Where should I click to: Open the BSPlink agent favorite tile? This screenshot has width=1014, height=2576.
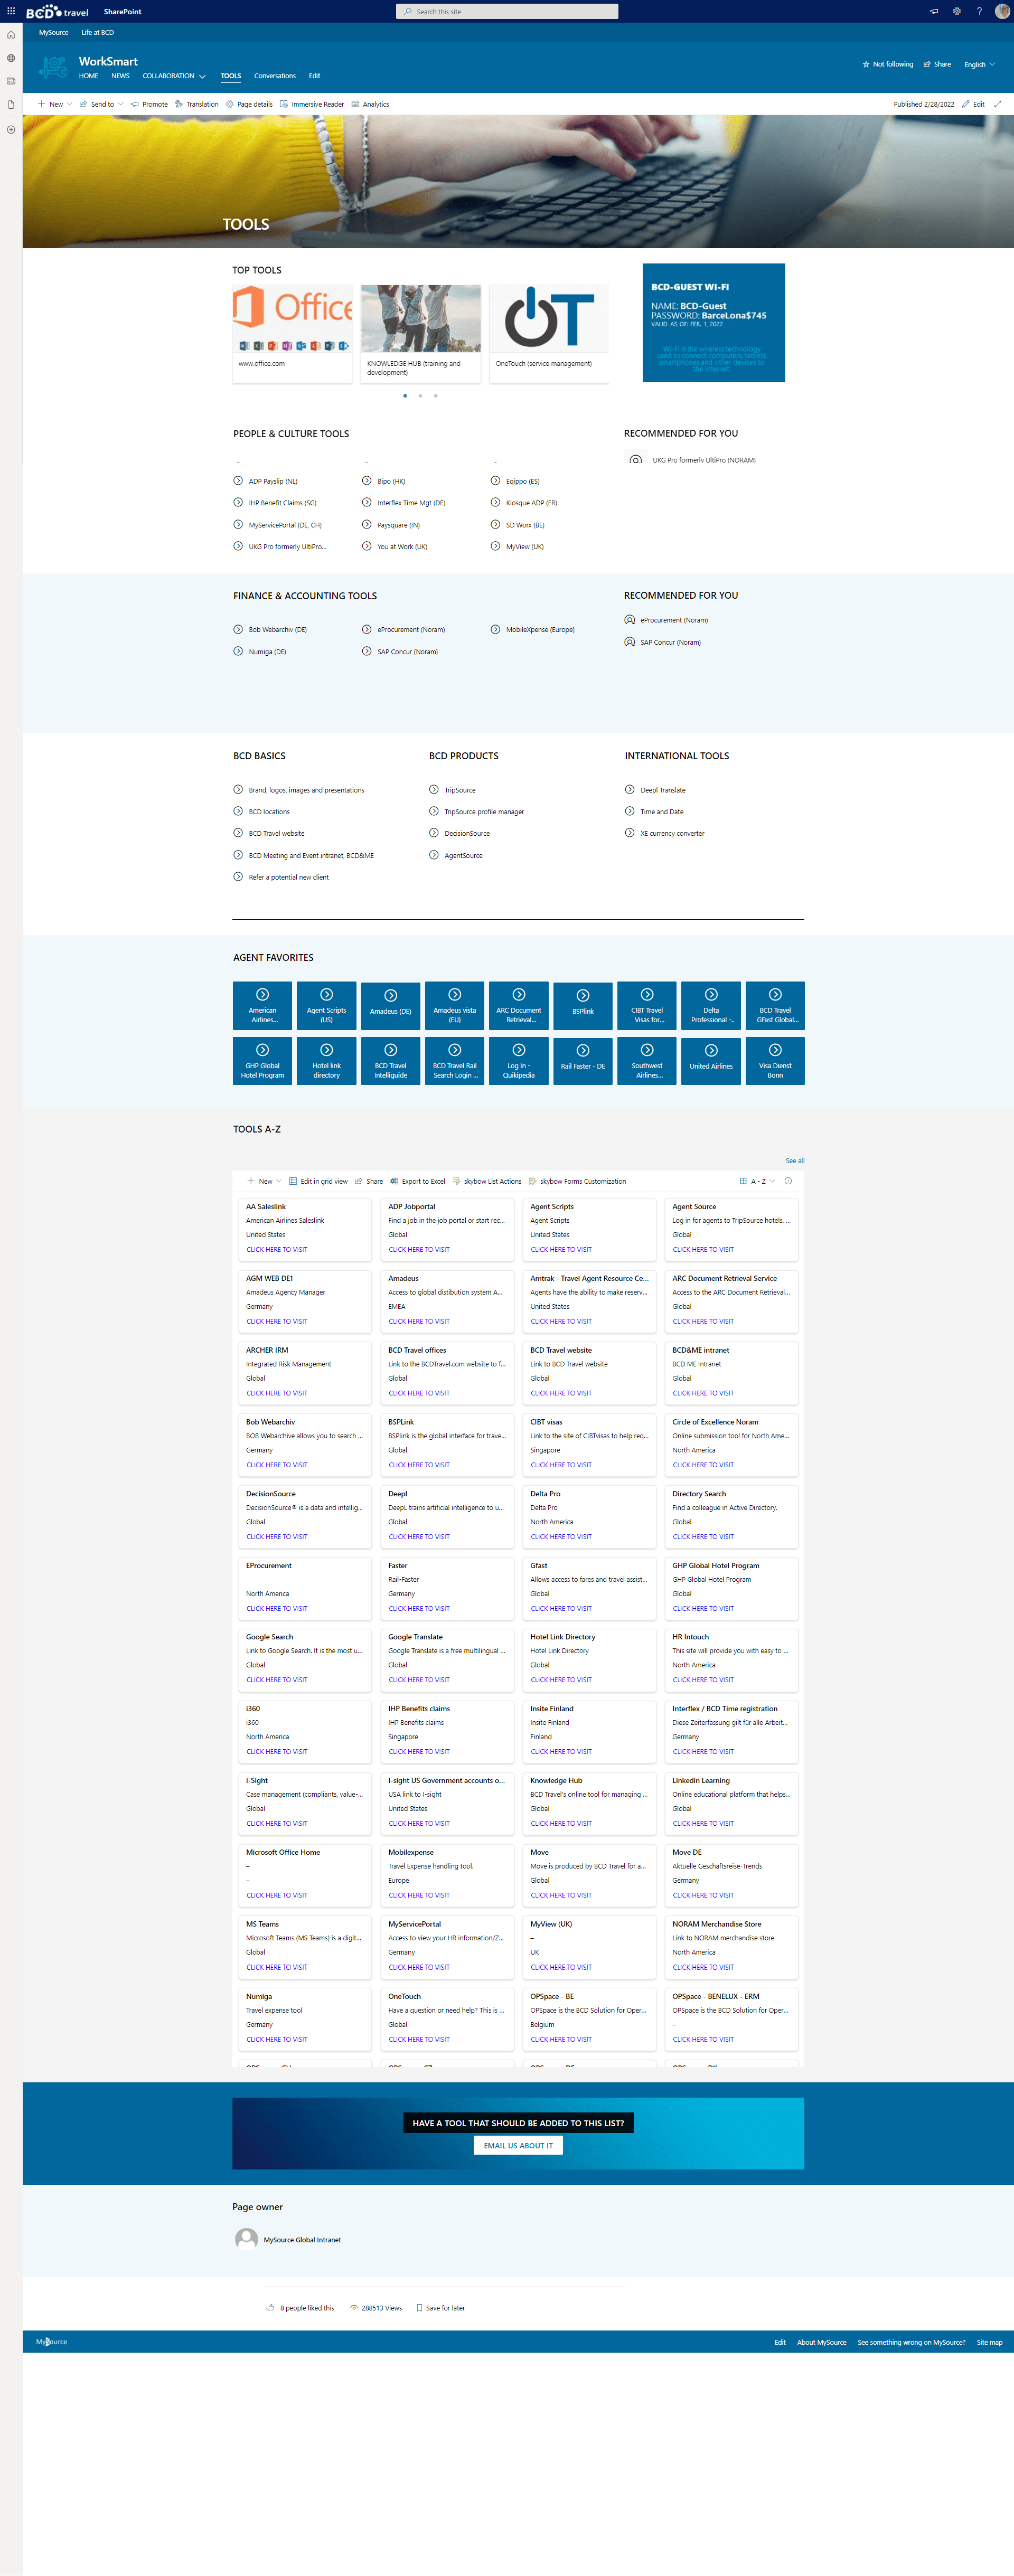pos(583,1006)
